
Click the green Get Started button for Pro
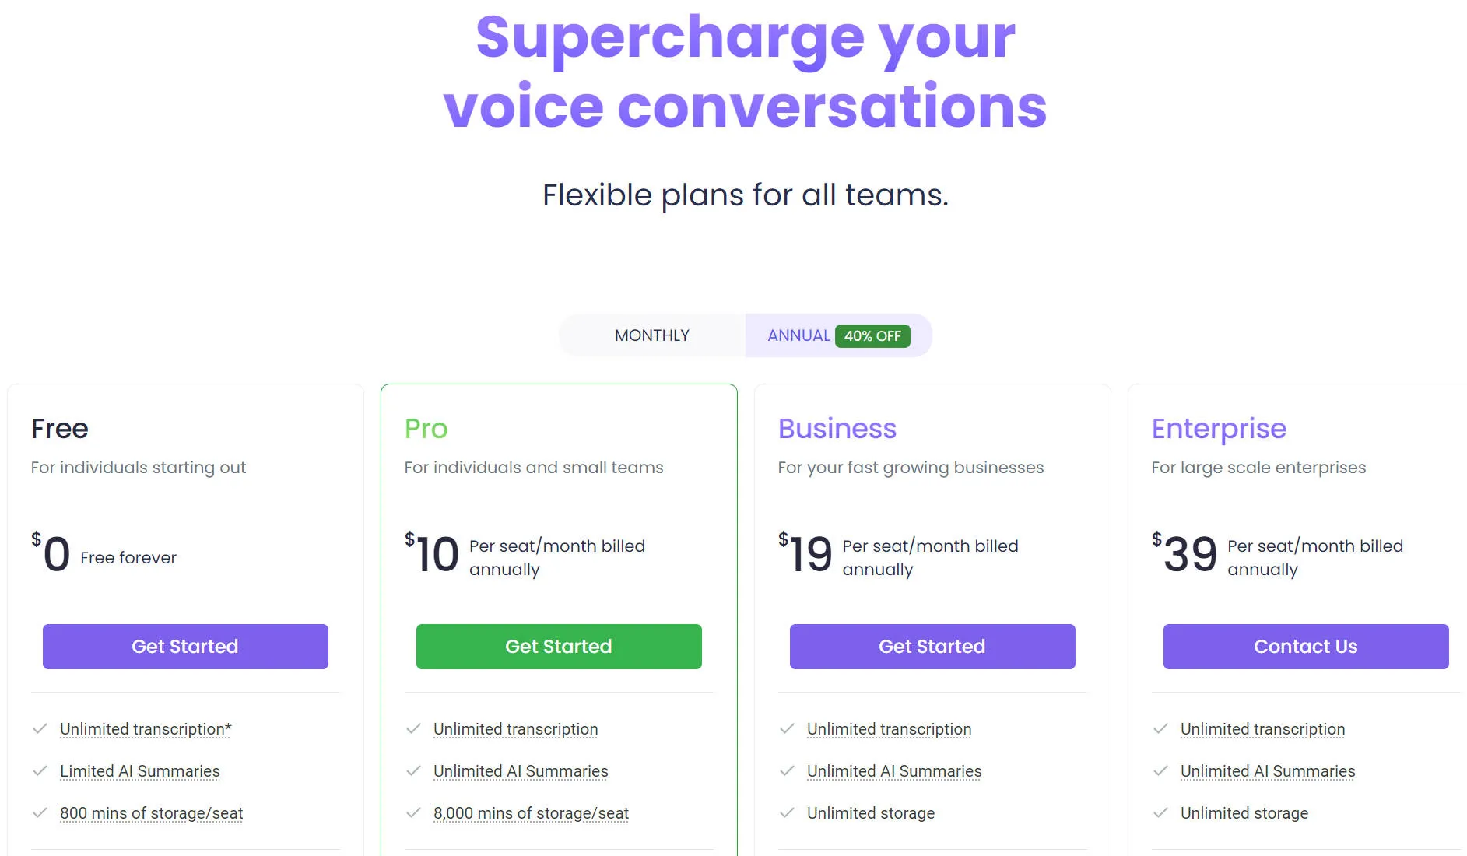558,646
